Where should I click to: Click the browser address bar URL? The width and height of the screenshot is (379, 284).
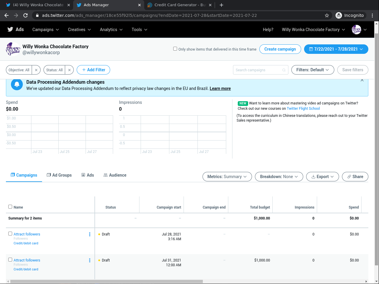click(x=150, y=15)
